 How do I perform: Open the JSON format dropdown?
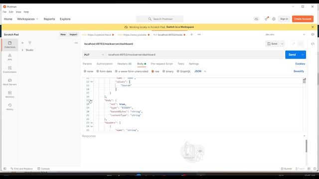tap(200, 71)
